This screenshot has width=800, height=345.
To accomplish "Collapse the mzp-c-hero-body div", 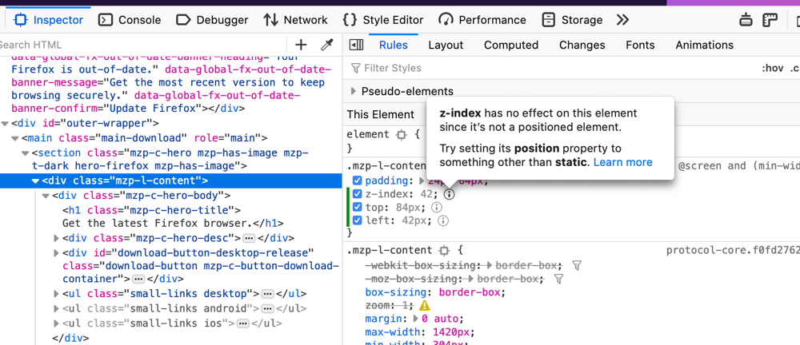I will (x=46, y=196).
